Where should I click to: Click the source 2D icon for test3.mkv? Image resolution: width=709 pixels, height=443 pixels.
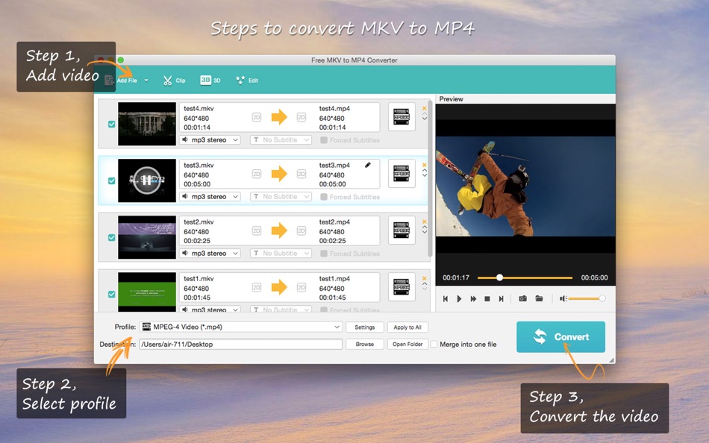pyautogui.click(x=257, y=174)
